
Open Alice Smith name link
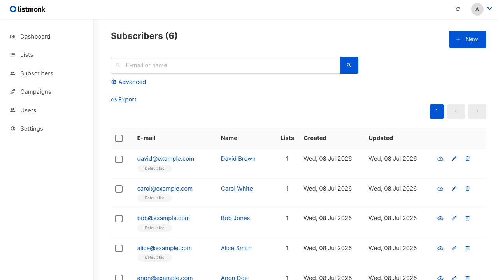point(236,248)
